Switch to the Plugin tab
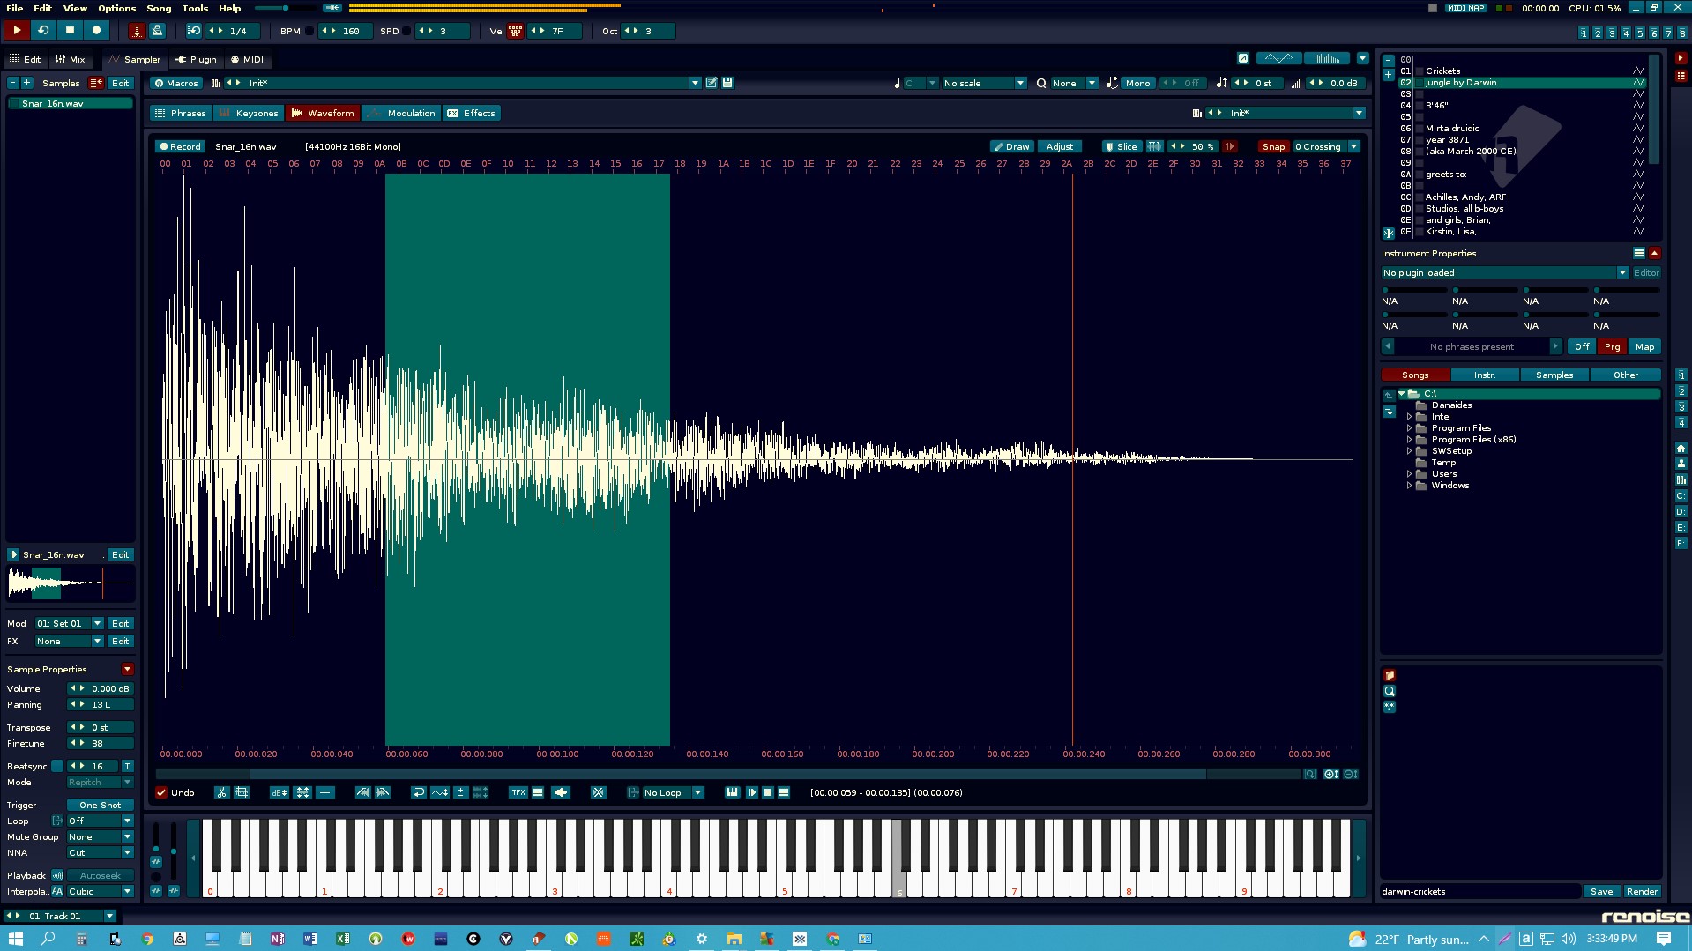1692x951 pixels. [x=196, y=59]
